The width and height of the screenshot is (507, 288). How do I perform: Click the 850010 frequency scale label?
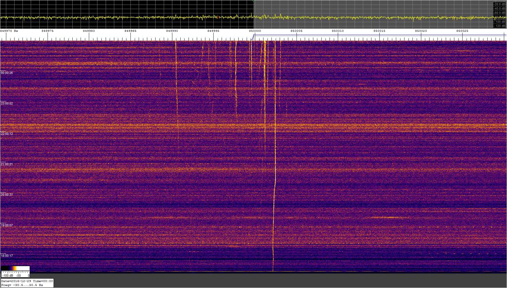tap(338, 31)
